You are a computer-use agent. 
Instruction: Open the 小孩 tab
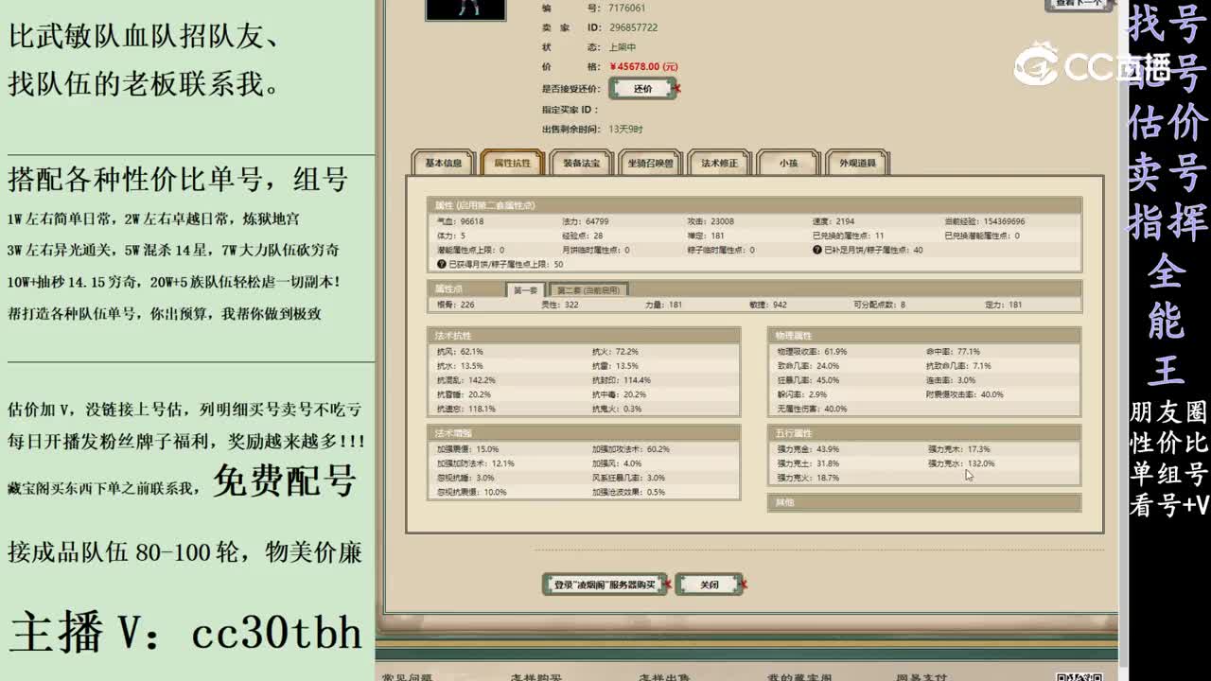point(788,163)
